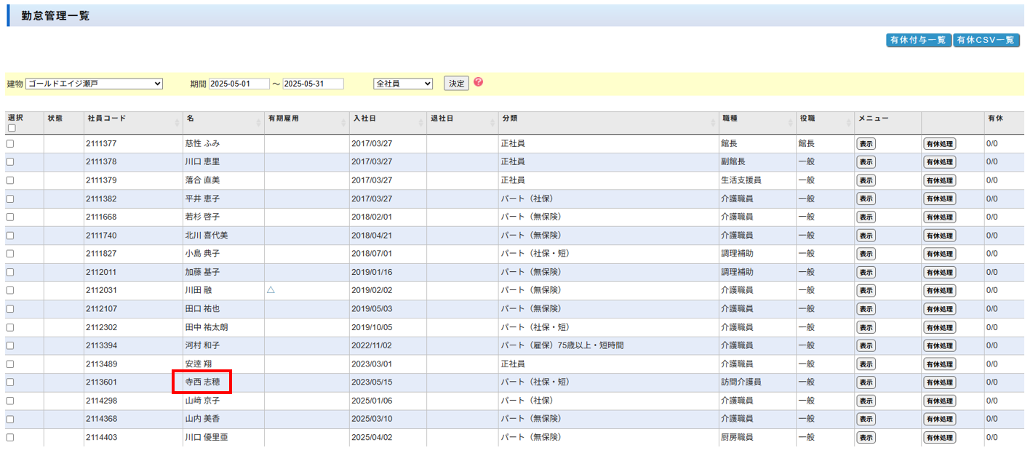Click 有休処理 for 安達 翔

[939, 364]
